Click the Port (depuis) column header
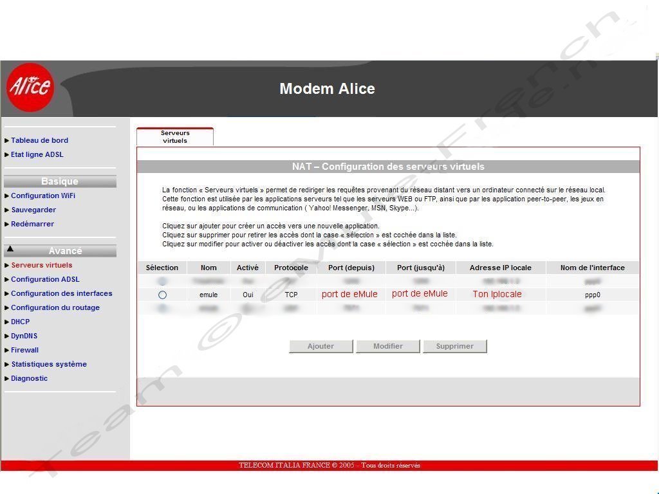 tap(351, 268)
